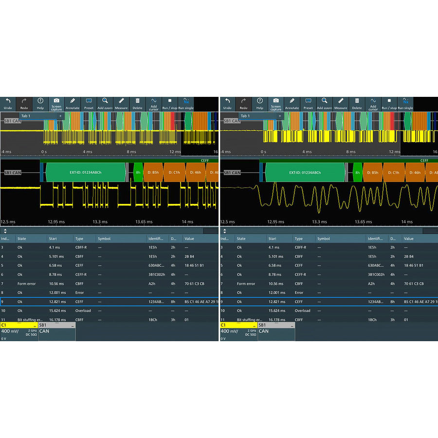The height and width of the screenshot is (438, 438).
Task: Click the State column header in the left table
Action: click(31, 239)
